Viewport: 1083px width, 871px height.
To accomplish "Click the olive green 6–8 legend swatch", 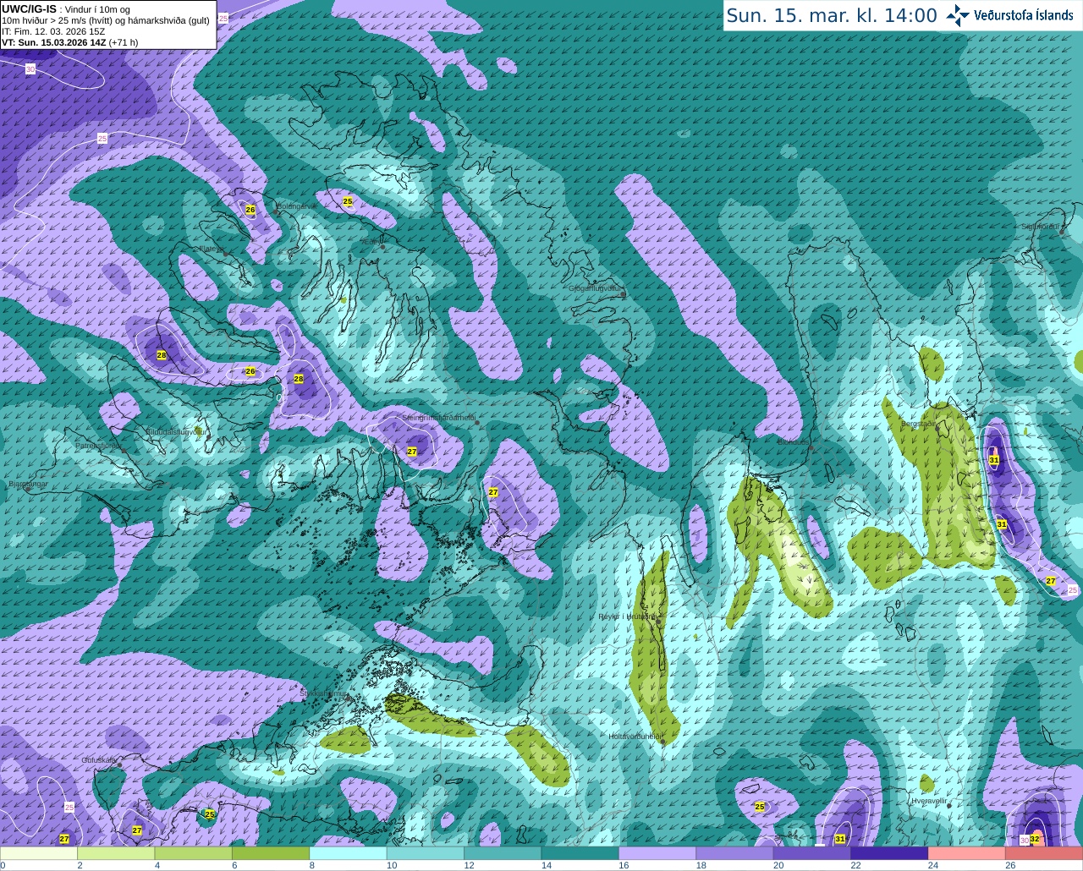I will pos(271,853).
